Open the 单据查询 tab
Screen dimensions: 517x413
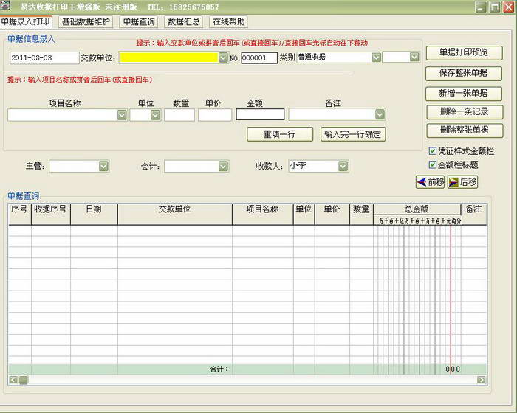[139, 22]
